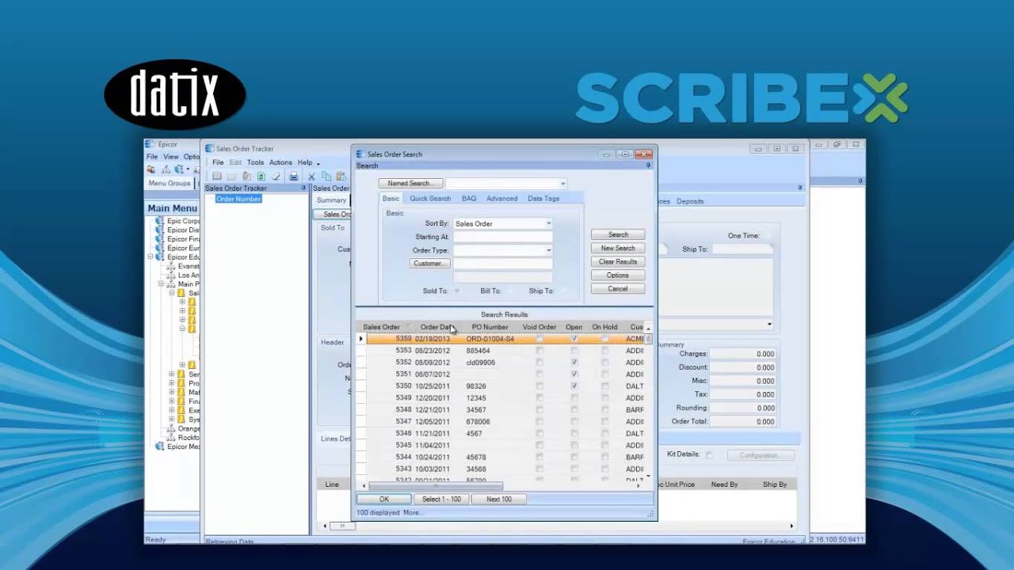The image size is (1014, 570).
Task: Toggle the Open checkbox for order 5359
Action: point(574,339)
